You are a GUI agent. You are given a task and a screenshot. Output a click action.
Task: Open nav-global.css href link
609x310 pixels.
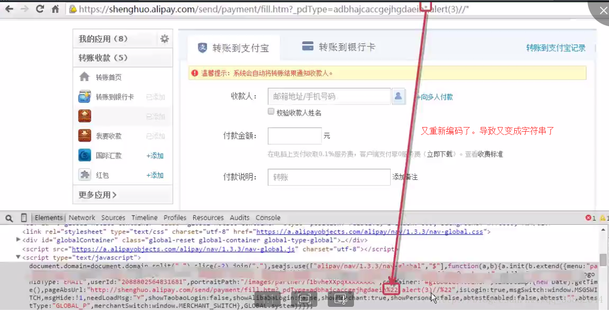point(369,232)
